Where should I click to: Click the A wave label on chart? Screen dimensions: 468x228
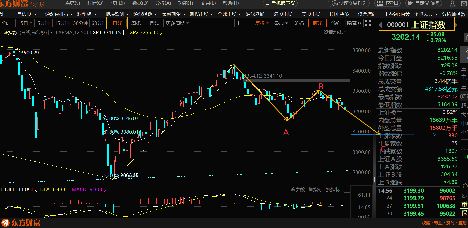pyautogui.click(x=286, y=132)
